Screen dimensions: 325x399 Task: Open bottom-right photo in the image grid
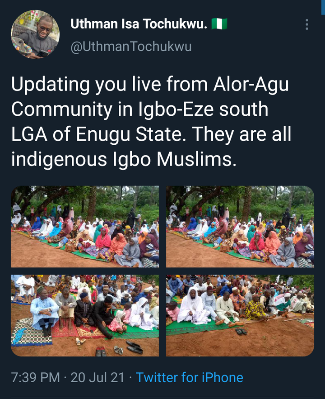pyautogui.click(x=240, y=316)
